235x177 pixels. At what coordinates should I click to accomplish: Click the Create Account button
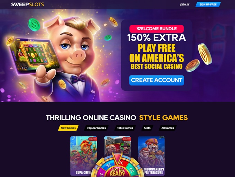[157, 80]
